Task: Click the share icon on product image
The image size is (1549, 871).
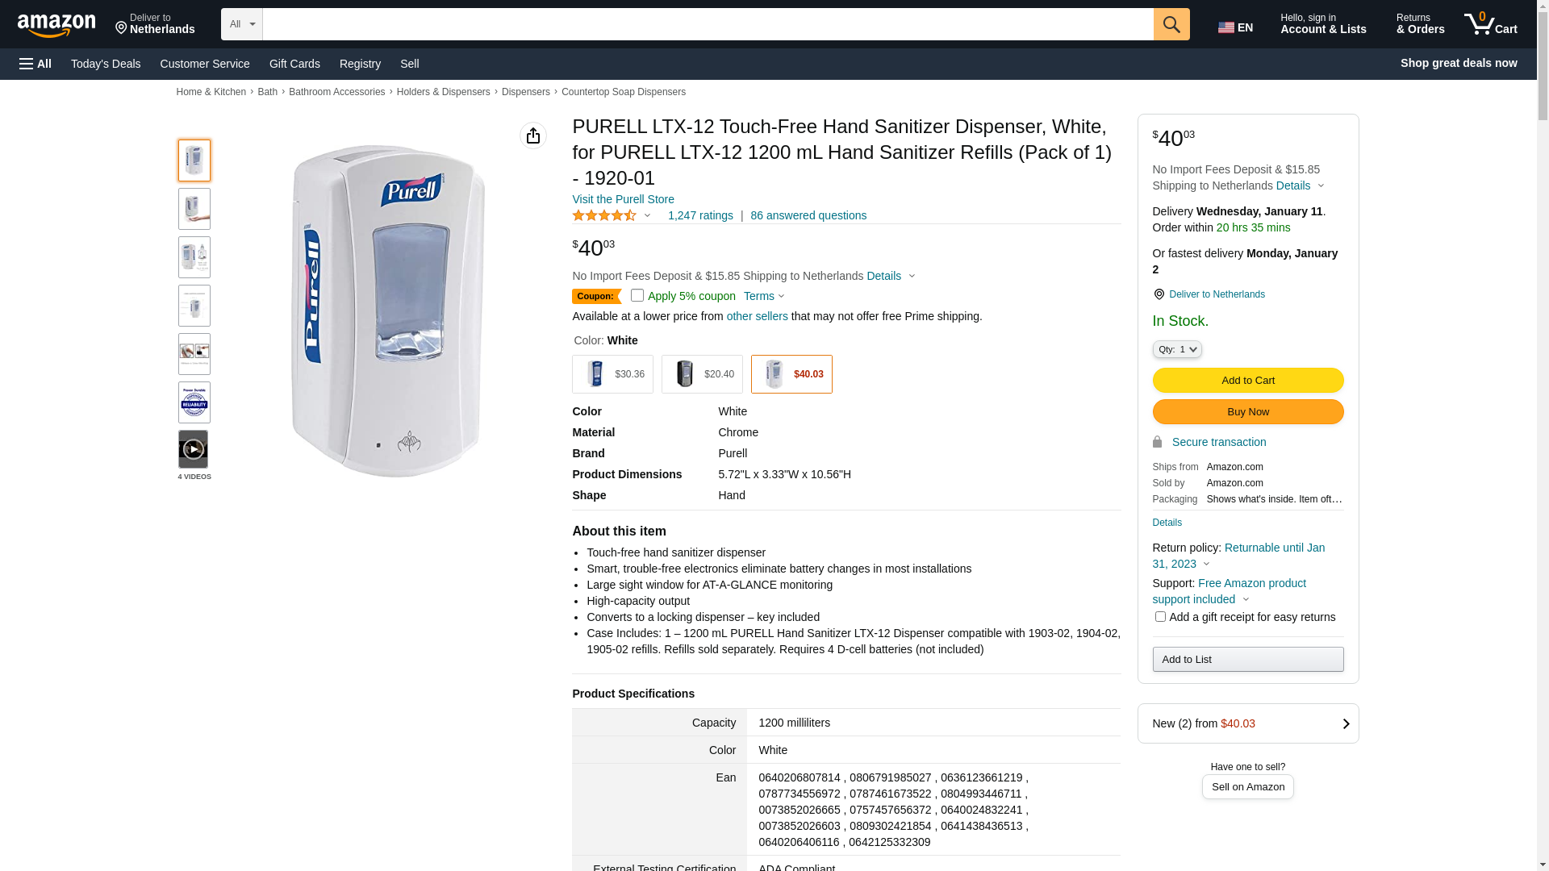Action: pyautogui.click(x=533, y=135)
